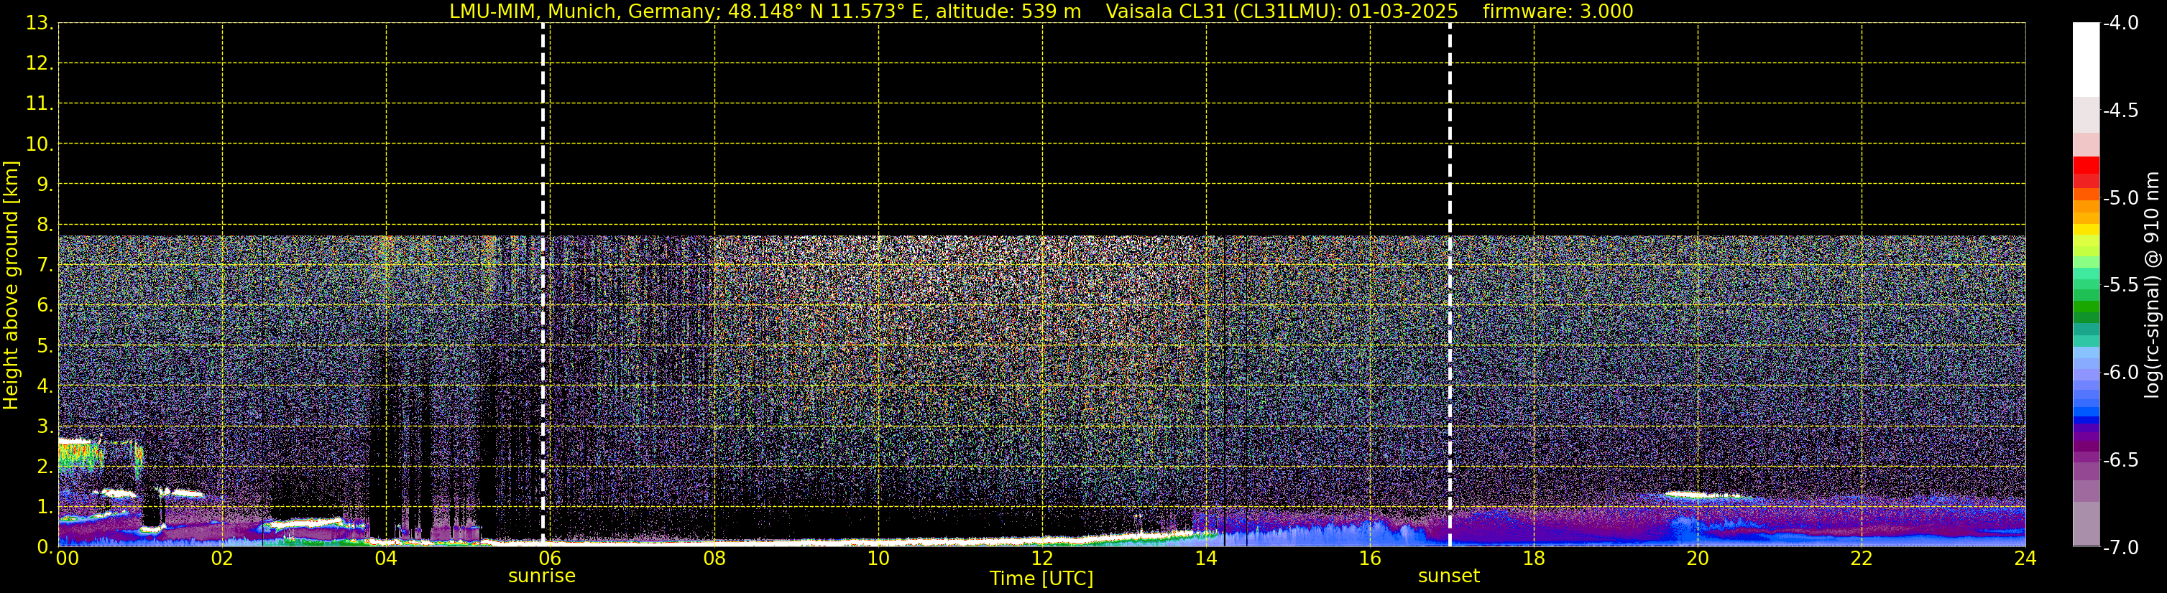2167x593 pixels.
Task: Click the "5." height axis tick label
Action: click(45, 346)
